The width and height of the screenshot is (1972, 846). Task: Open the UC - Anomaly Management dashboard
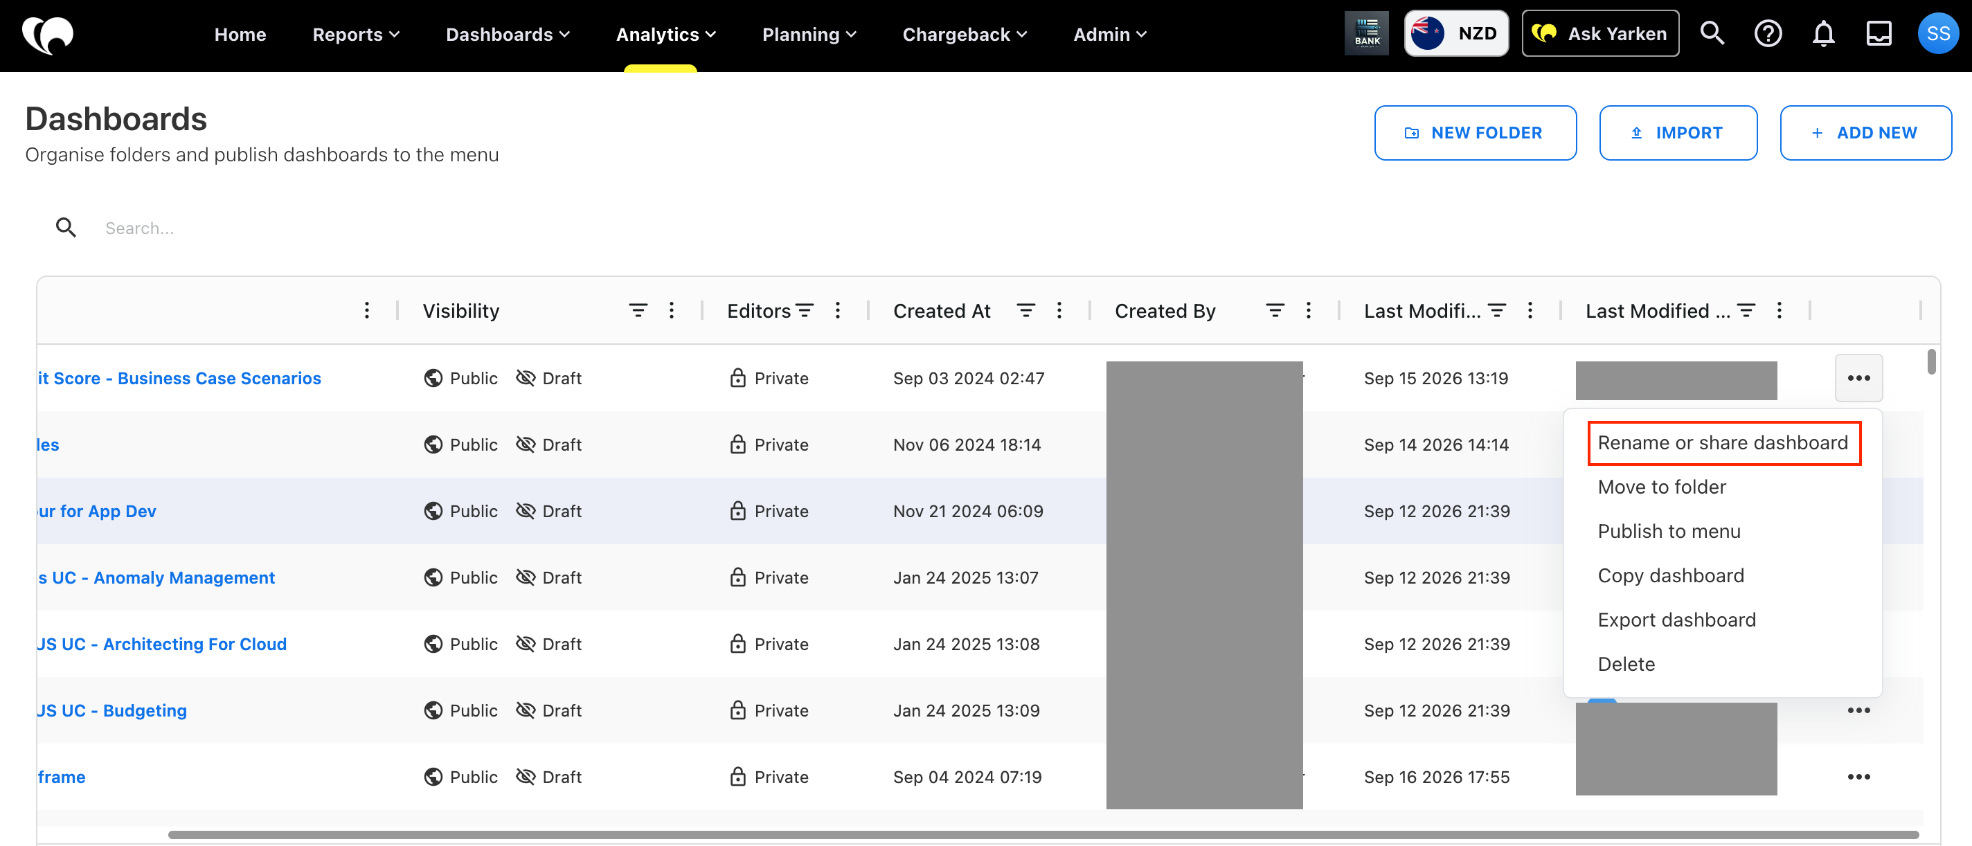(x=156, y=577)
